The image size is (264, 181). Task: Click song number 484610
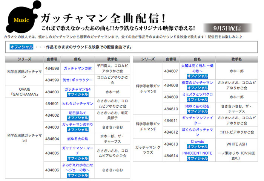[171, 109]
